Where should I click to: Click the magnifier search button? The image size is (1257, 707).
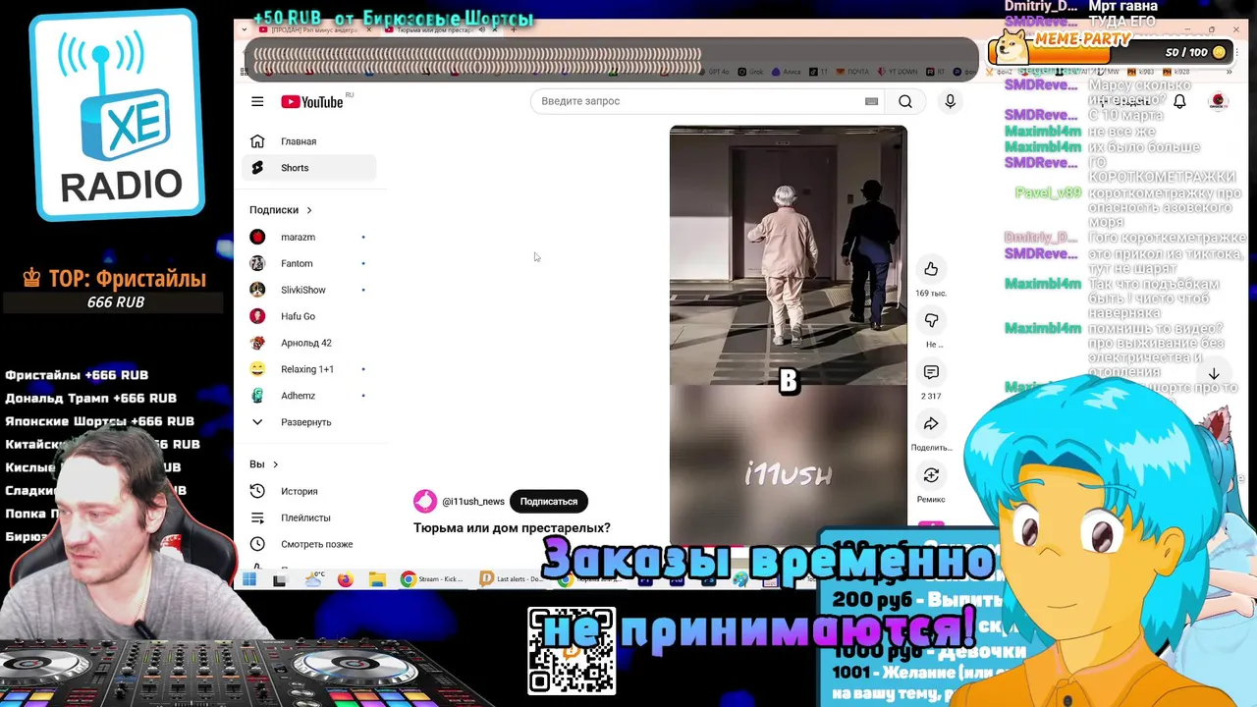[905, 101]
